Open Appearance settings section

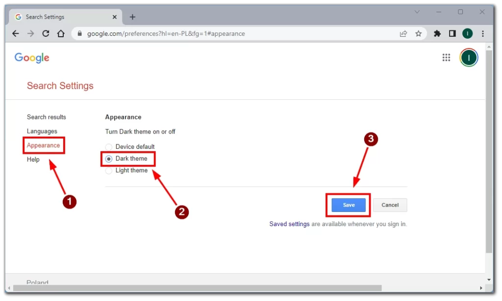point(43,145)
